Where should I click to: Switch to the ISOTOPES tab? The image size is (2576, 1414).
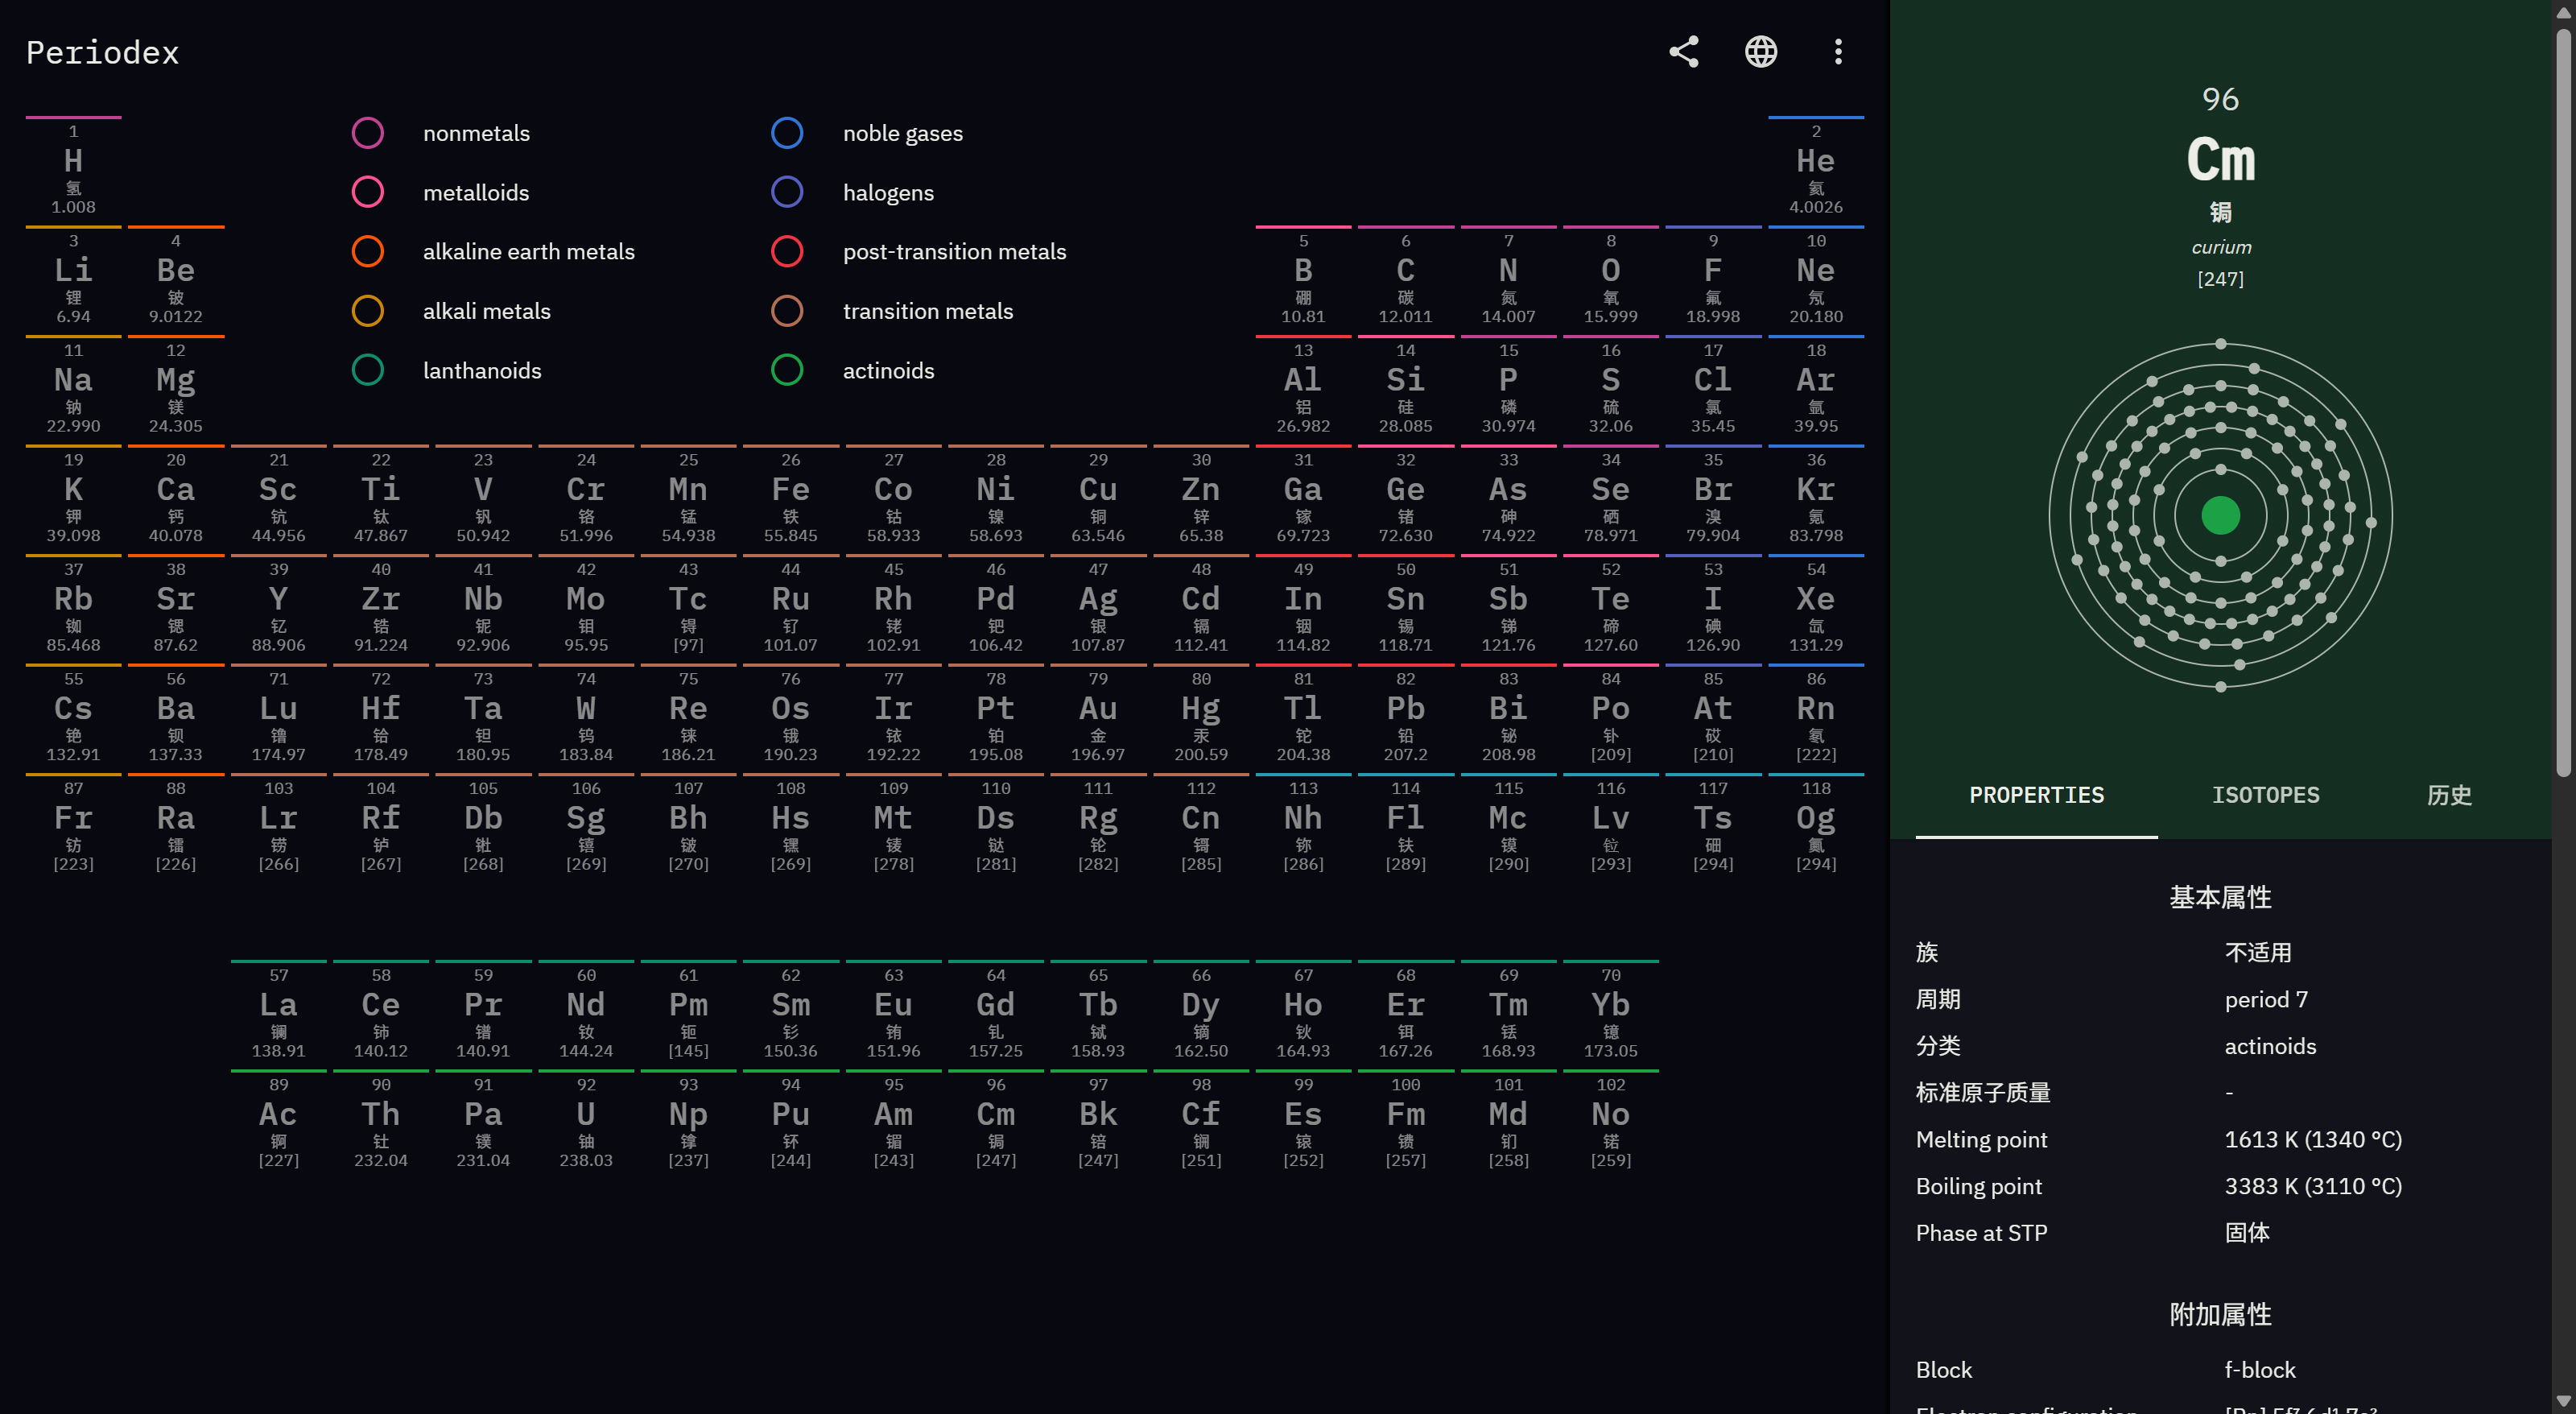(2265, 795)
